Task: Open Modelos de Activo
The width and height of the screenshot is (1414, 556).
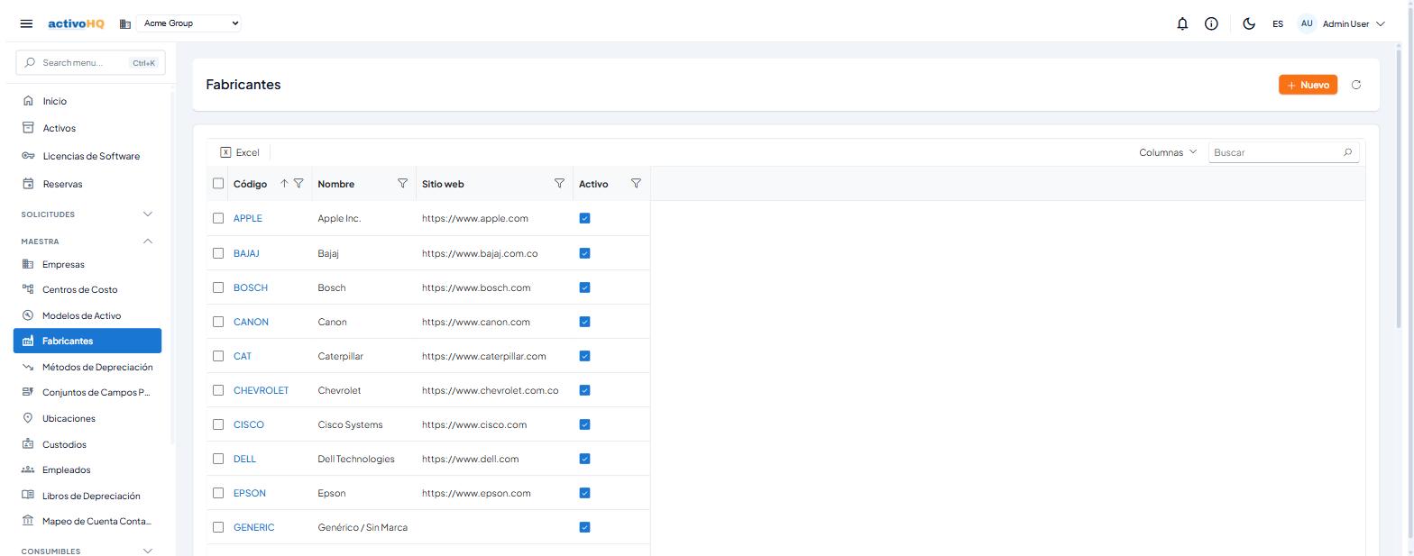Action: click(x=87, y=315)
